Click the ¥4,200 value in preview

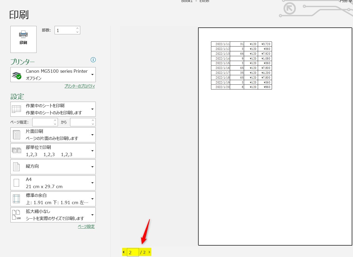[x=266, y=73]
